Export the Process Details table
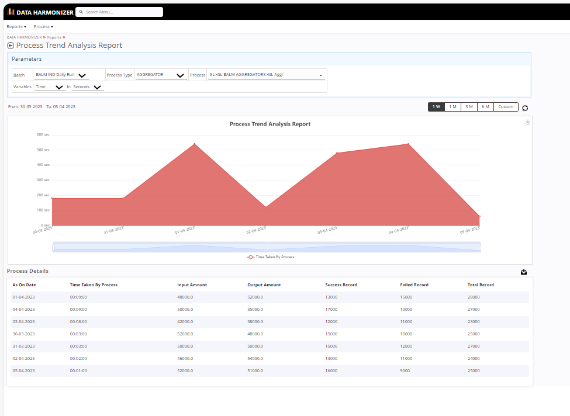The height and width of the screenshot is (416, 570). tap(524, 272)
